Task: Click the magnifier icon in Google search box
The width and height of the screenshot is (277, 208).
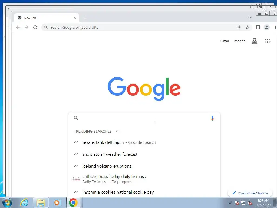Action: point(76,118)
